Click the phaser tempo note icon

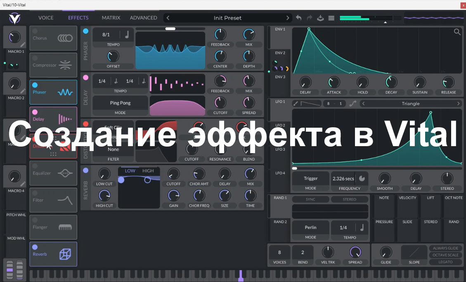tap(127, 35)
